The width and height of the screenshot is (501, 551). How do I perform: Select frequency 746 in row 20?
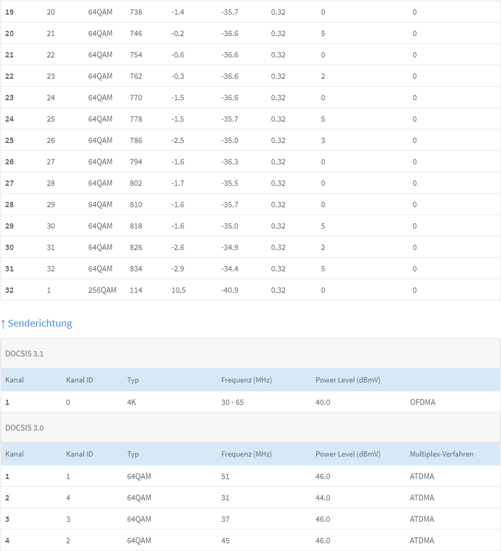[x=136, y=34]
